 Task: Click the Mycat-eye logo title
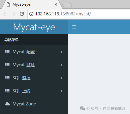coord(34,27)
